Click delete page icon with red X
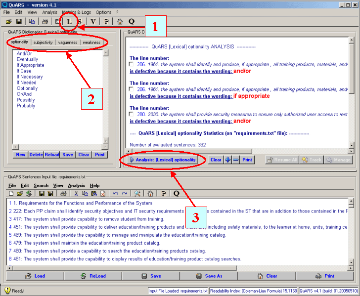 pos(103,193)
